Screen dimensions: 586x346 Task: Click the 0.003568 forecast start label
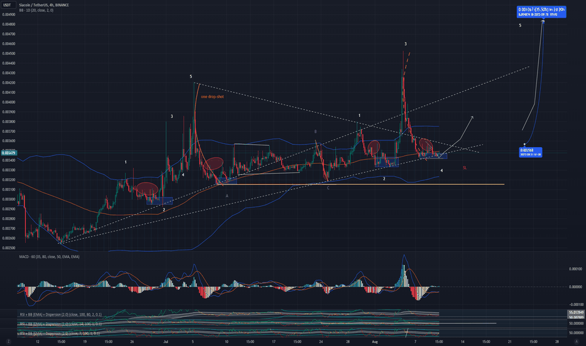coord(530,152)
